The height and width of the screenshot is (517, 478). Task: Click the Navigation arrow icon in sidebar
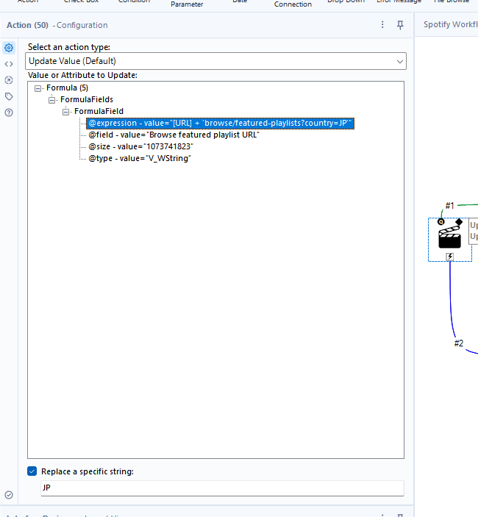9,80
